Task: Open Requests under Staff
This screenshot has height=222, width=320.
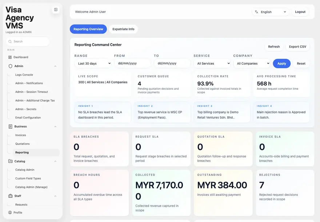Action: point(21,205)
